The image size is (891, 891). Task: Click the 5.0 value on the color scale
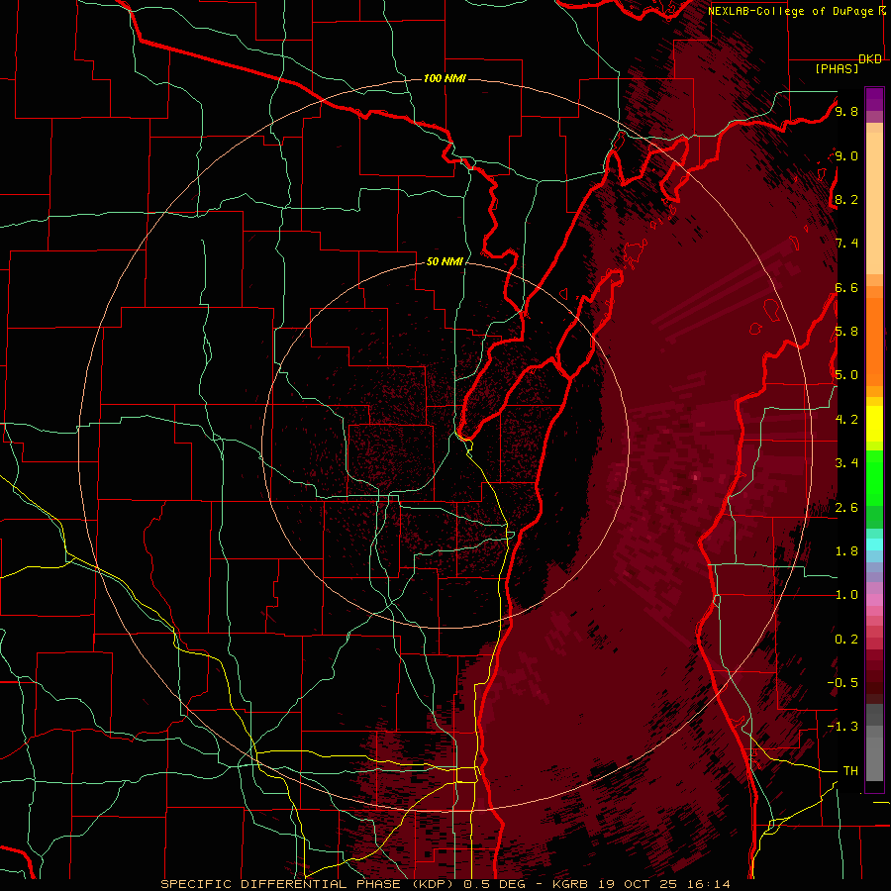[x=846, y=375]
